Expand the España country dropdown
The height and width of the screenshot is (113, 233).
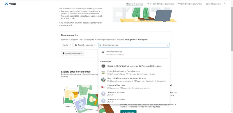67,45
